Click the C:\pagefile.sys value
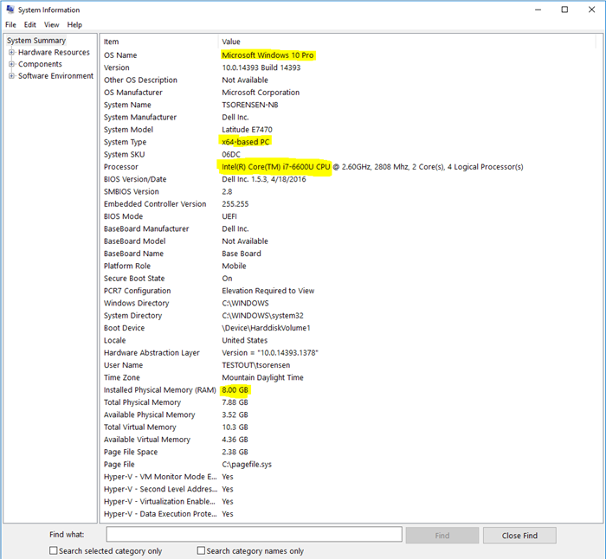The width and height of the screenshot is (606, 559). click(x=247, y=465)
